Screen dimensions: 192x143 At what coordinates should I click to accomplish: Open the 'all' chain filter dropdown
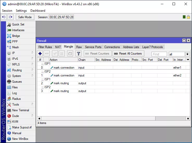click(x=187, y=54)
